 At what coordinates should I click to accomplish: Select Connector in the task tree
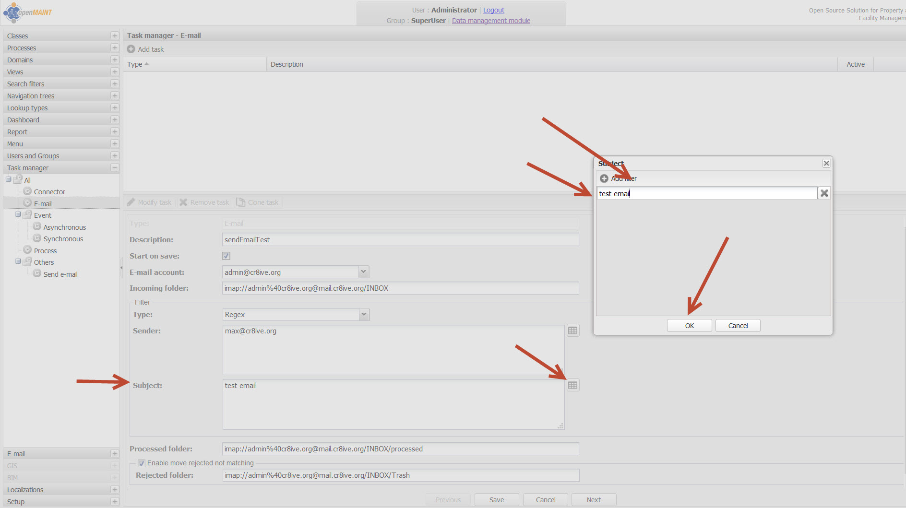[49, 192]
